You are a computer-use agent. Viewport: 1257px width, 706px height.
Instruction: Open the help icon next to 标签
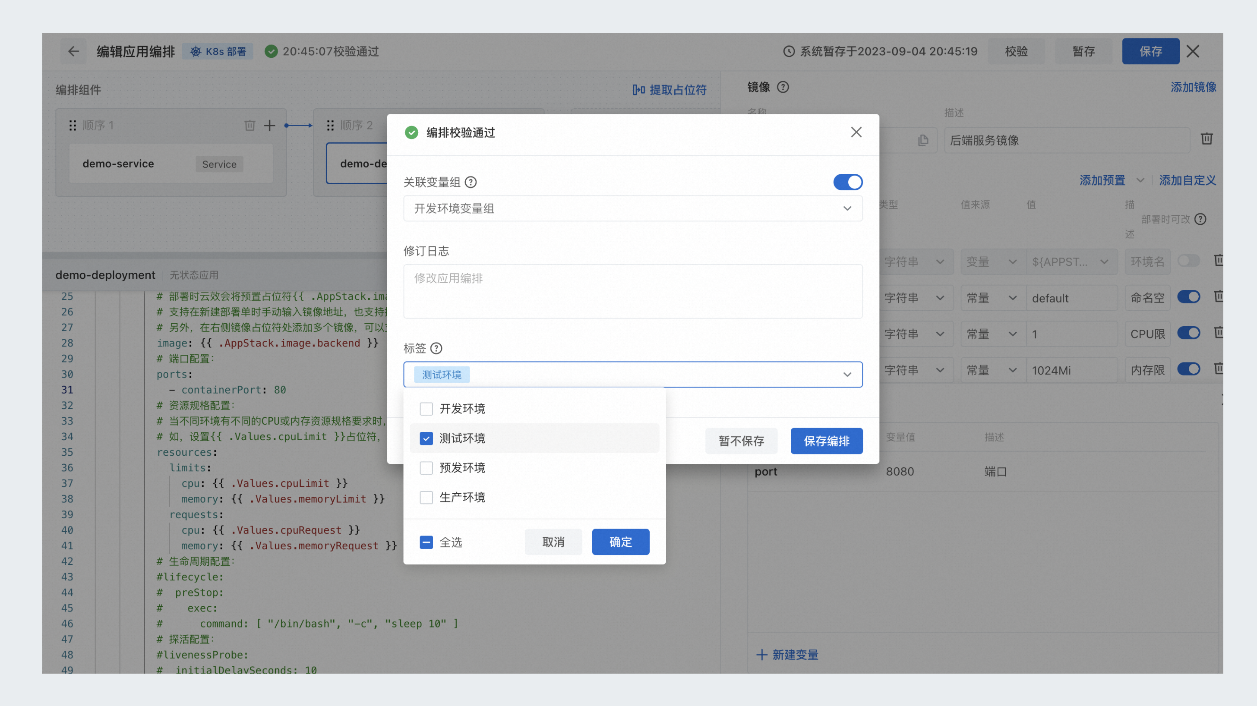coord(436,348)
